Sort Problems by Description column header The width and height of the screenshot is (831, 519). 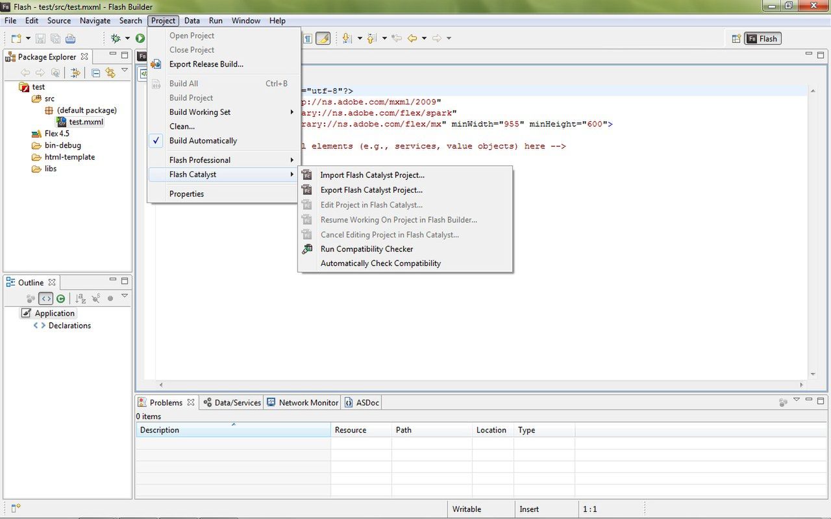coord(233,430)
